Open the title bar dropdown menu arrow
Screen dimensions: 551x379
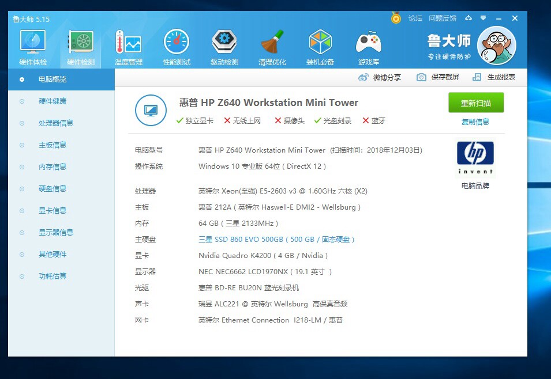coord(483,18)
